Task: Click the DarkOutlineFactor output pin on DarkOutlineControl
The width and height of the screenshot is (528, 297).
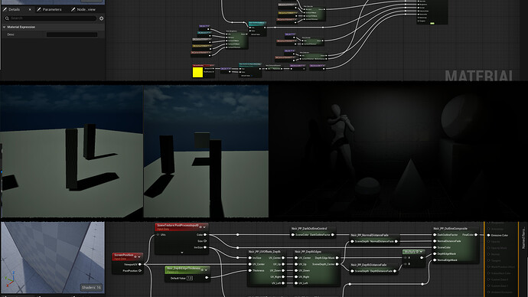Action: point(333,235)
